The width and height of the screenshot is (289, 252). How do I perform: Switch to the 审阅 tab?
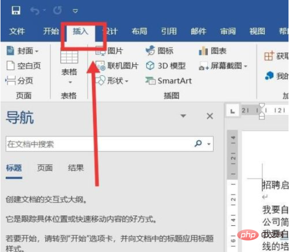228,31
